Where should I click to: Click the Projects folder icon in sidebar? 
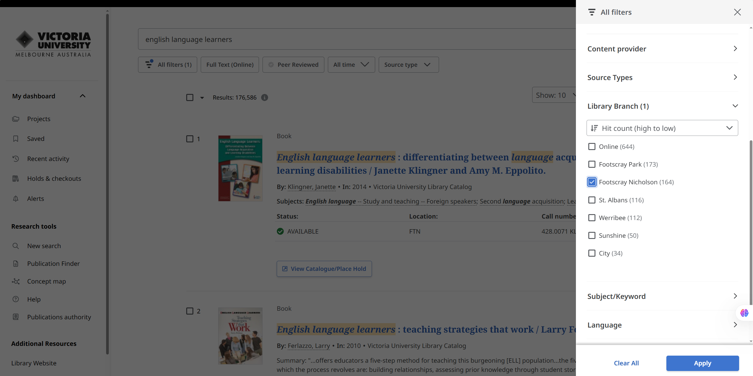tap(16, 119)
